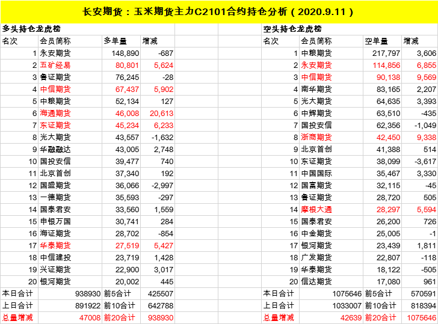Click the value 27,519

click(122, 245)
